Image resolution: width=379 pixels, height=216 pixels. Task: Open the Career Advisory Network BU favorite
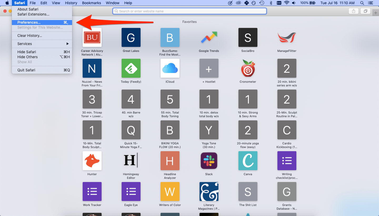[x=92, y=37]
